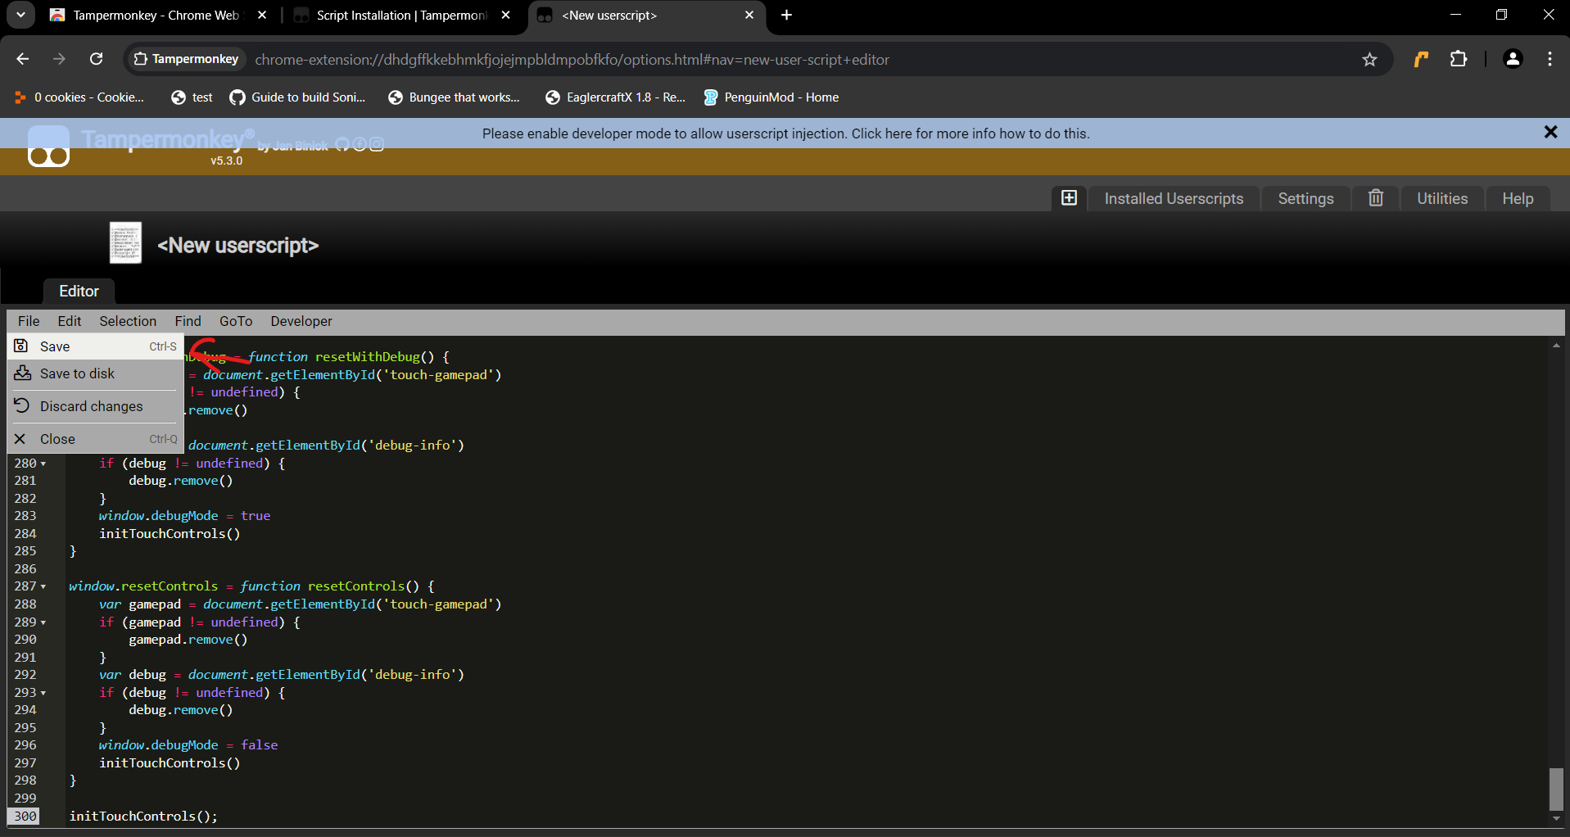1570x837 pixels.
Task: Open the Facebook icon in the header
Action: click(x=360, y=145)
